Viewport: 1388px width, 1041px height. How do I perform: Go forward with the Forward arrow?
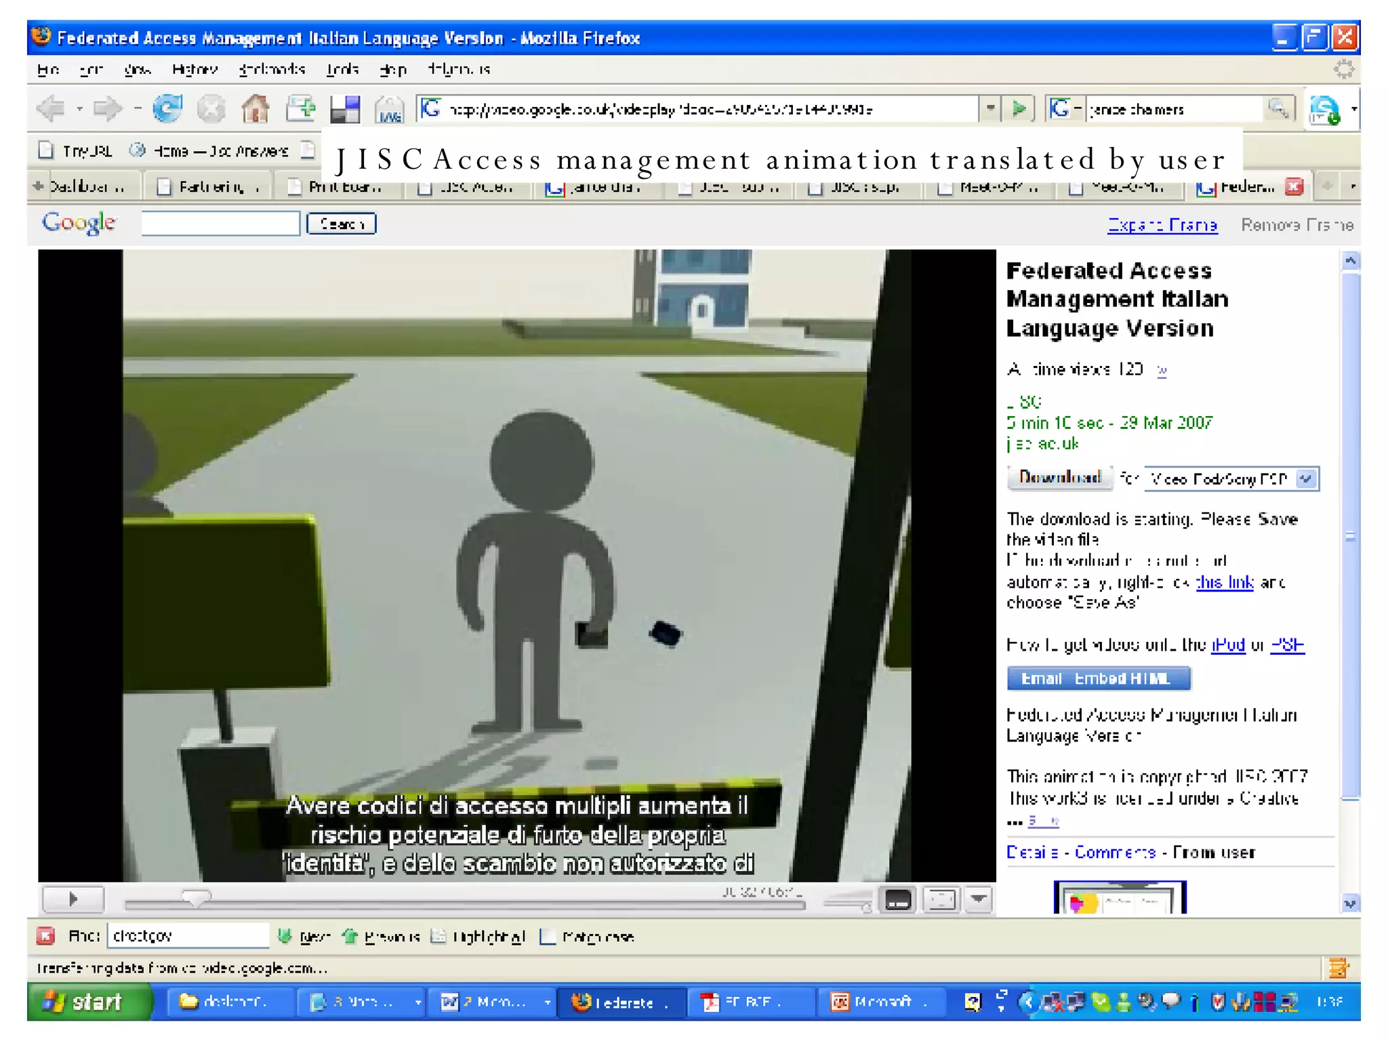coord(108,108)
